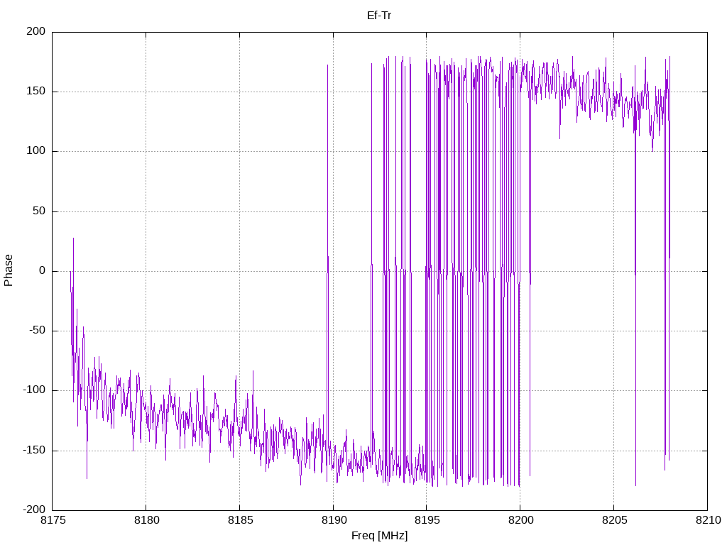Click x-axis tick label "8205"
The height and width of the screenshot is (545, 727).
(614, 520)
